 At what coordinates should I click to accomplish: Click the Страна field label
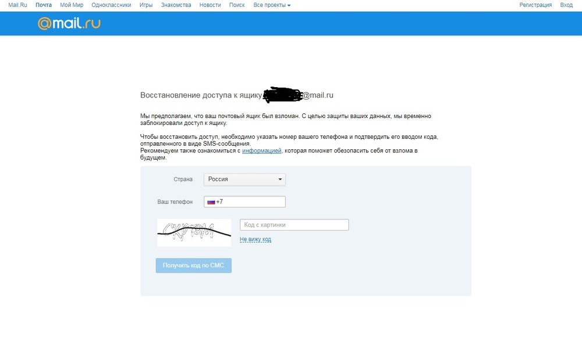[x=183, y=180]
